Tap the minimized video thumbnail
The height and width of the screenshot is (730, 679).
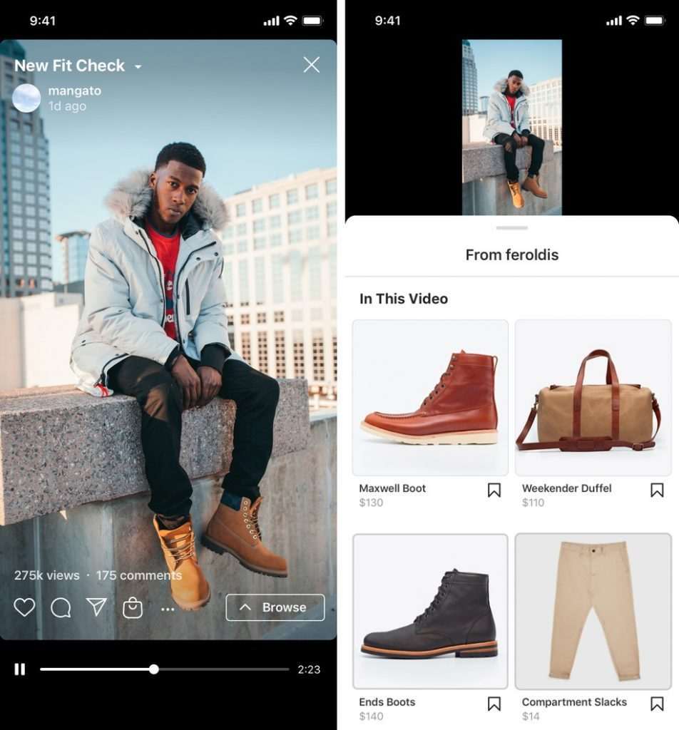pyautogui.click(x=512, y=127)
